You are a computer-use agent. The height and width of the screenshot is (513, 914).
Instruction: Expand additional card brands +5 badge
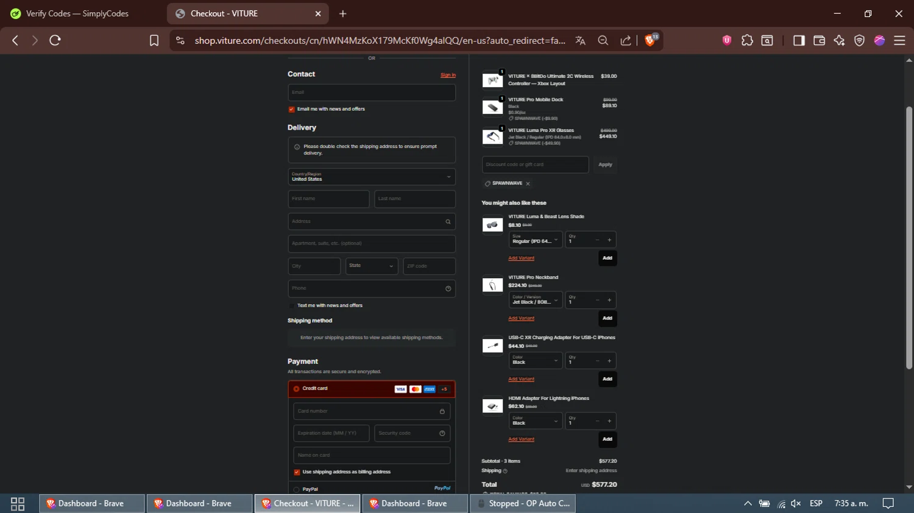point(444,389)
